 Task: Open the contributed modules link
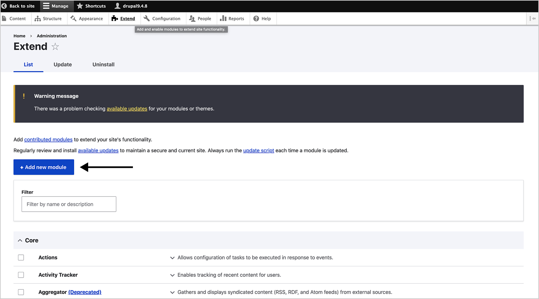pos(48,139)
